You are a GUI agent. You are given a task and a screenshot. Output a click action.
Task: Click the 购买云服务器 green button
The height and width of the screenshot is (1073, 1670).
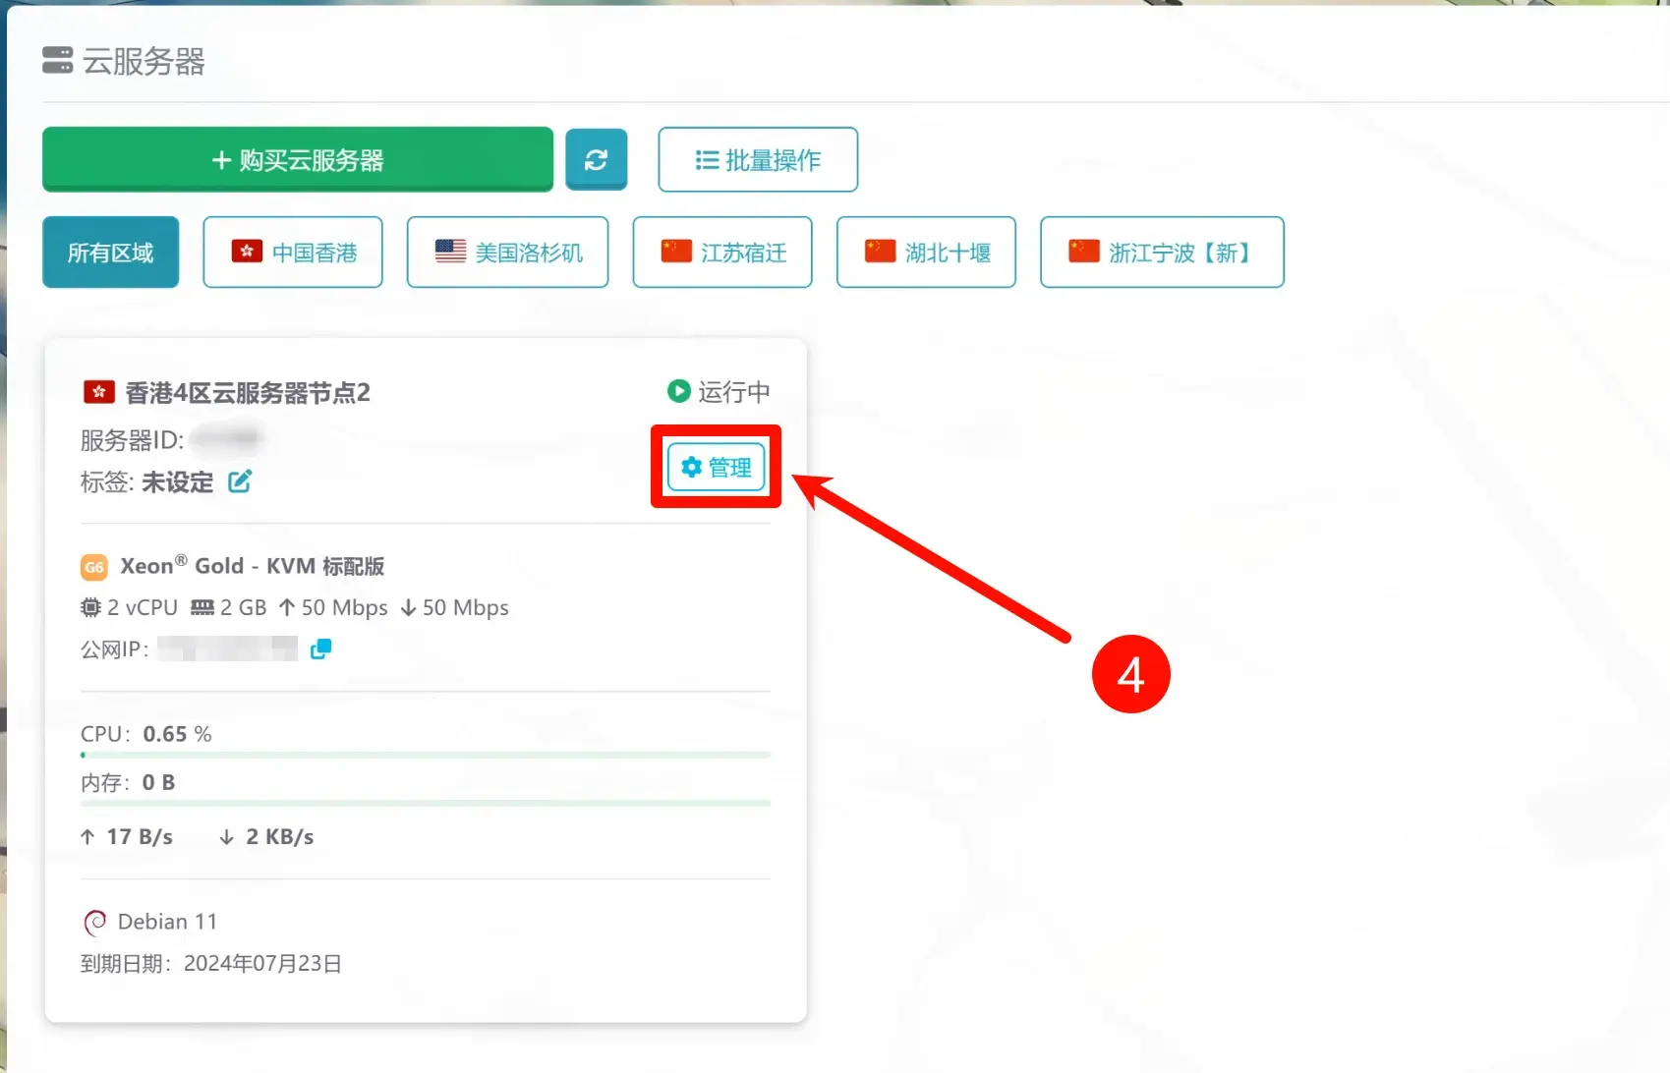coord(298,159)
